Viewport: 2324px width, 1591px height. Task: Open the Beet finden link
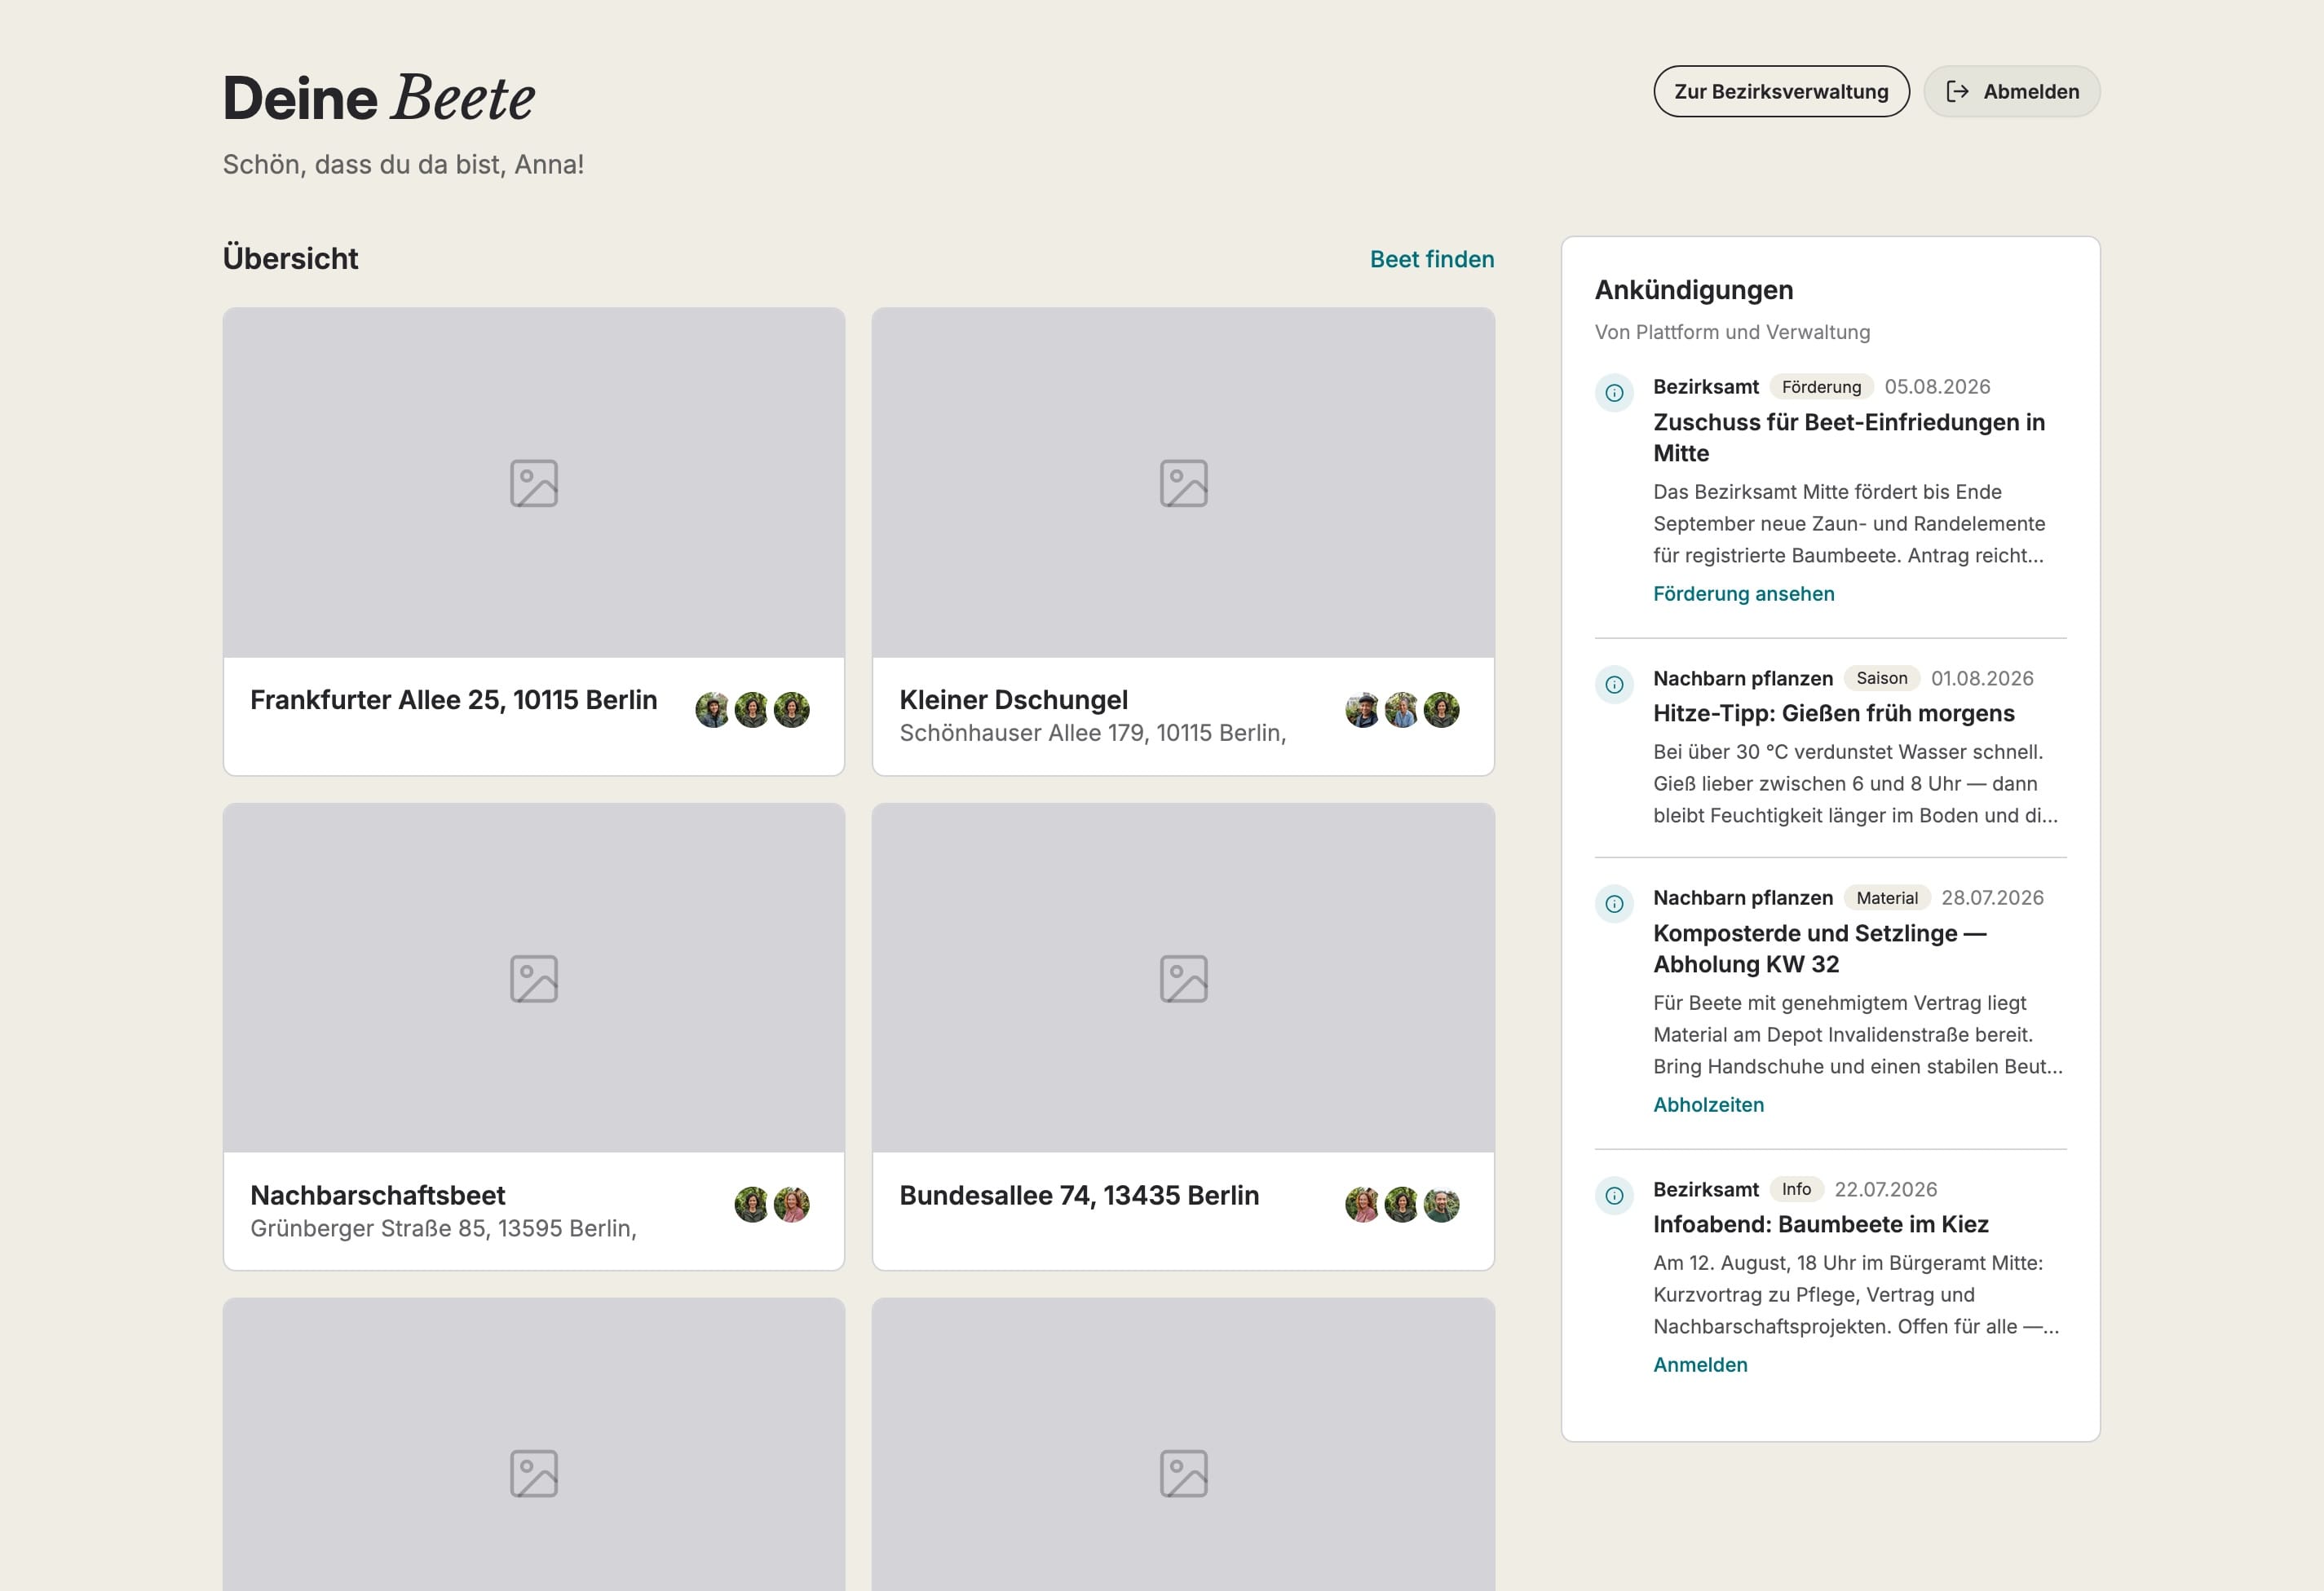coord(1432,259)
